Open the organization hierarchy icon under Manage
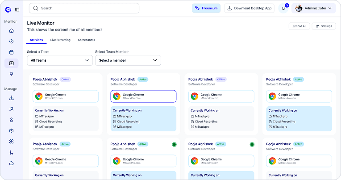This screenshot has height=180, width=341. pyautogui.click(x=12, y=98)
